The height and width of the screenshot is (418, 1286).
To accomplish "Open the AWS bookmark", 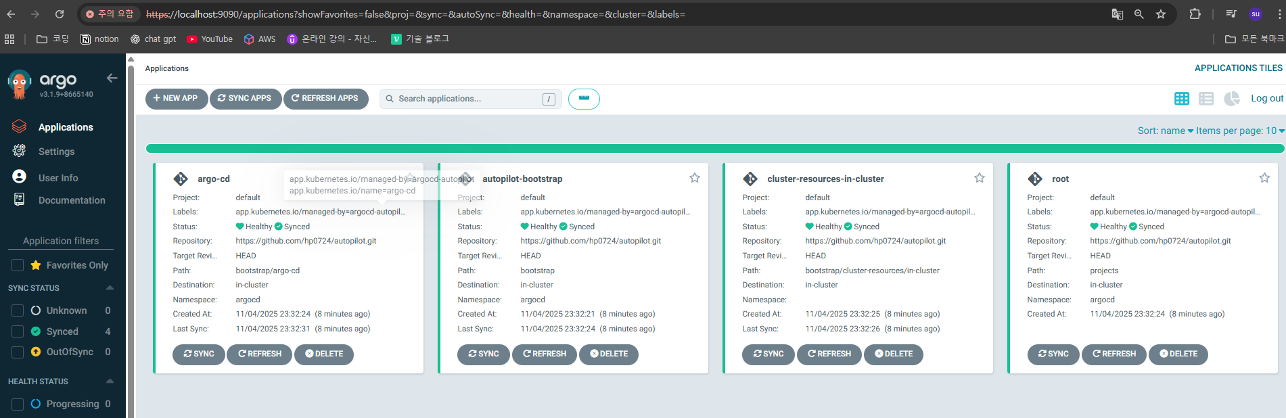I will 260,39.
